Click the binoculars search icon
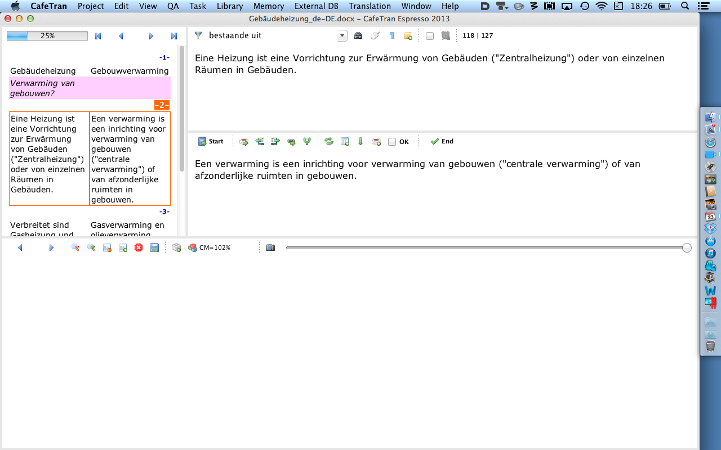721x450 pixels. click(x=358, y=35)
